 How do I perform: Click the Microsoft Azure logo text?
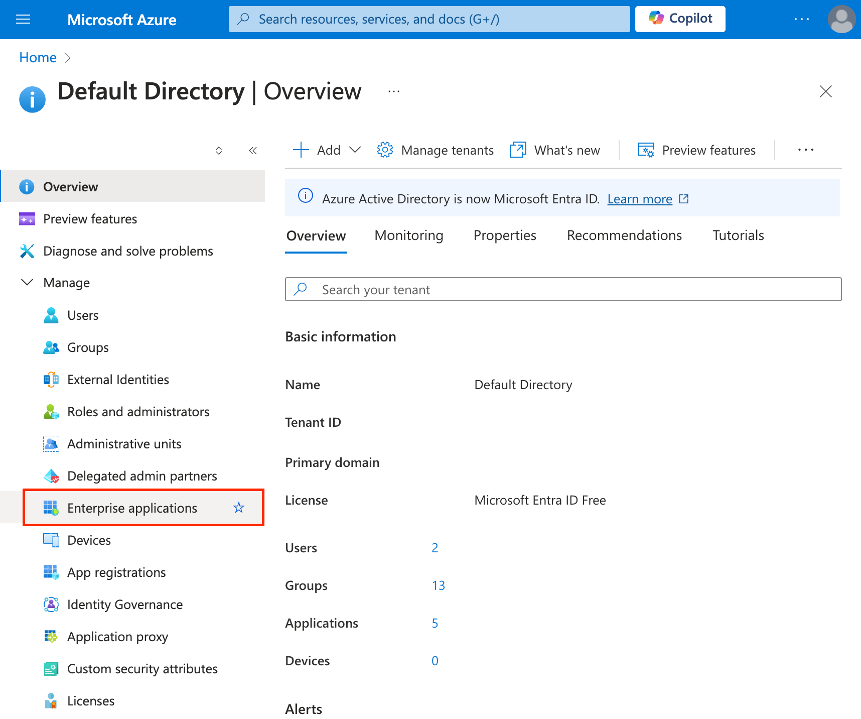click(122, 20)
